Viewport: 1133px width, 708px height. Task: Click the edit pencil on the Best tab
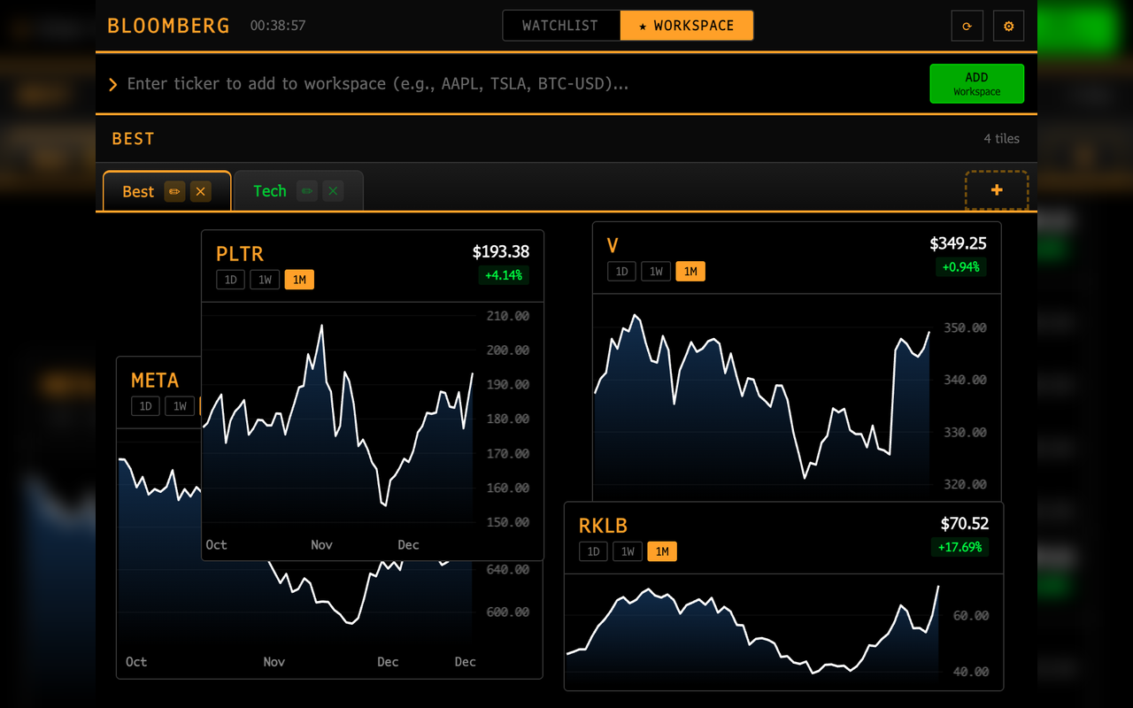174,191
